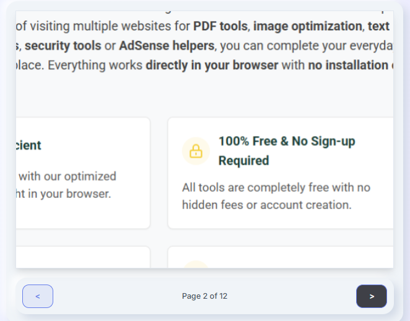This screenshot has width=410, height=321.
Task: Click the 'with our optimized' card text
Action: click(68, 176)
